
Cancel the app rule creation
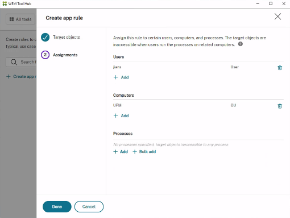pyautogui.click(x=89, y=207)
